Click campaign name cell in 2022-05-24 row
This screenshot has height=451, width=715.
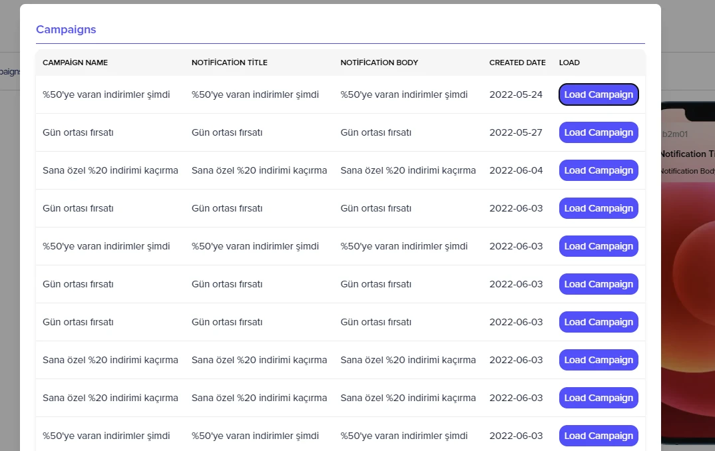click(x=107, y=94)
